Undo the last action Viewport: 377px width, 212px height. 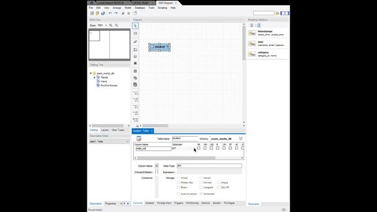(110, 14)
